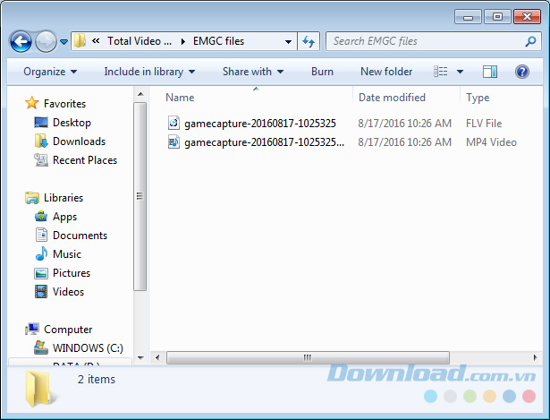Click the Burn toolbar button
Screen dimensions: 550x420
pyautogui.click(x=322, y=72)
